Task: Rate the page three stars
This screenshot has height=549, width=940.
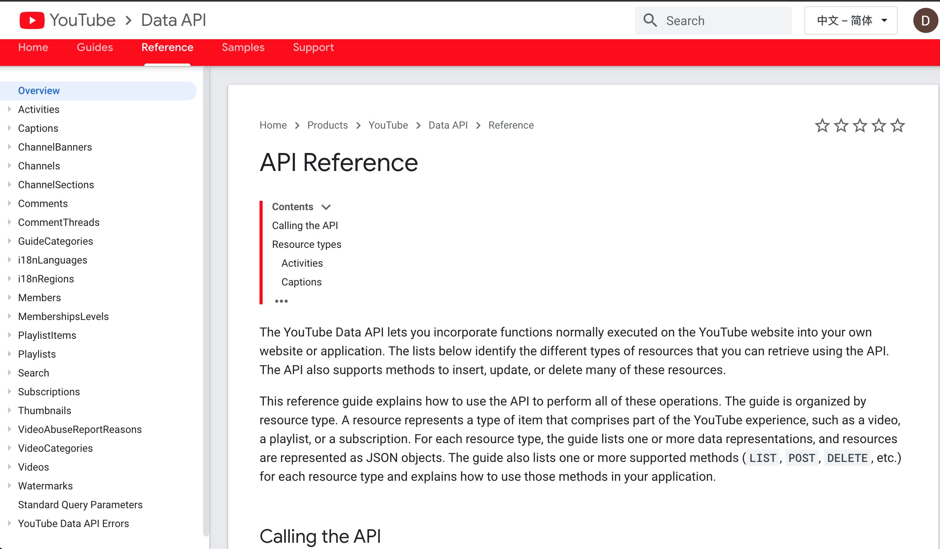Action: tap(860, 125)
